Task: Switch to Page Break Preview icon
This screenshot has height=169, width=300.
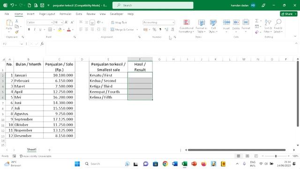Action: tap(256, 156)
